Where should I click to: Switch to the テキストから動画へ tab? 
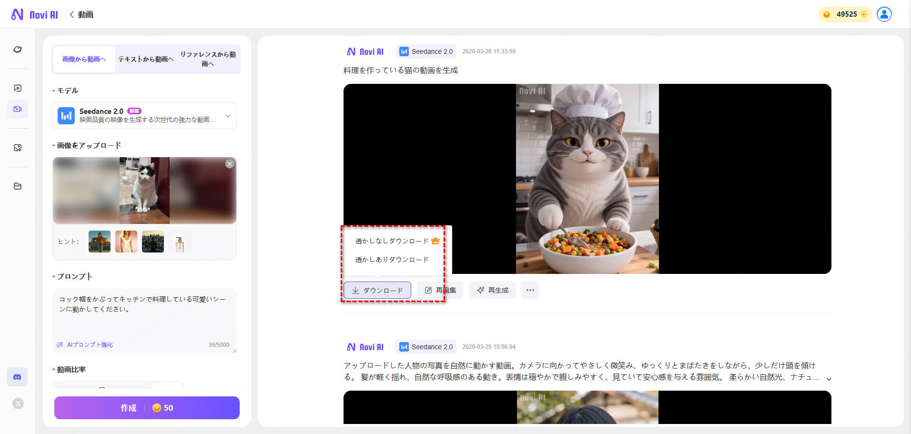click(x=146, y=59)
